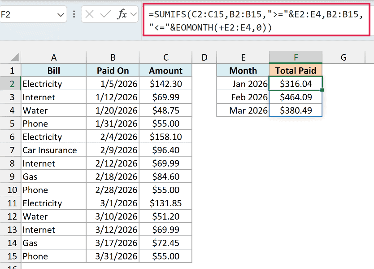Click the Electricity cell in row 2
Viewport: 374px width, 269px height.
54,84
